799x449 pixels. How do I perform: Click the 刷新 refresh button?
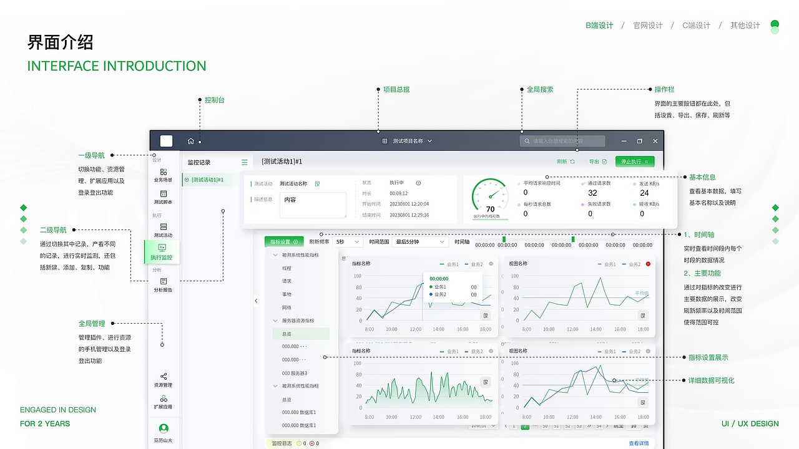click(566, 162)
